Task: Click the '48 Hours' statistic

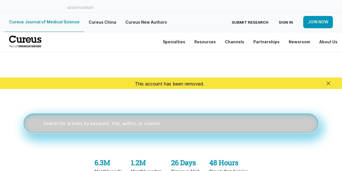Action: 224,163
